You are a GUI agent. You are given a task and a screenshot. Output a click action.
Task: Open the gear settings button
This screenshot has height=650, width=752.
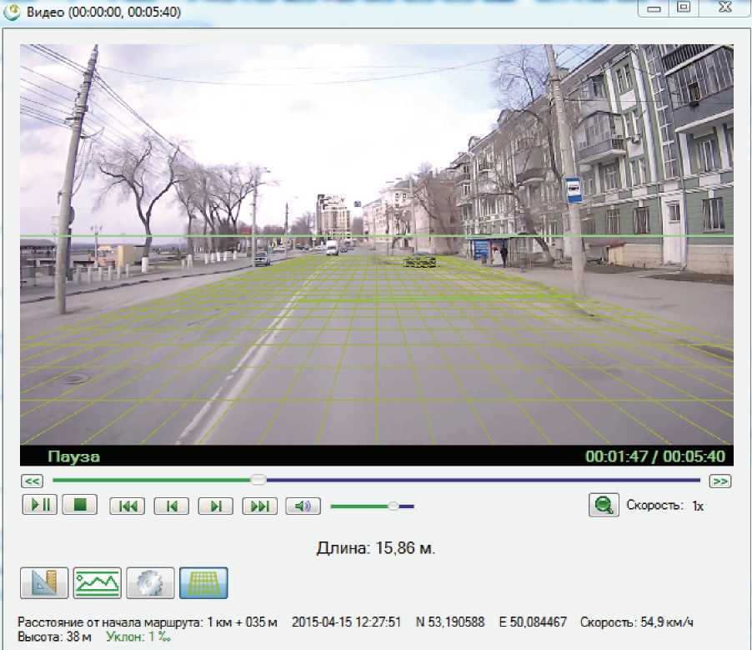pyautogui.click(x=150, y=582)
